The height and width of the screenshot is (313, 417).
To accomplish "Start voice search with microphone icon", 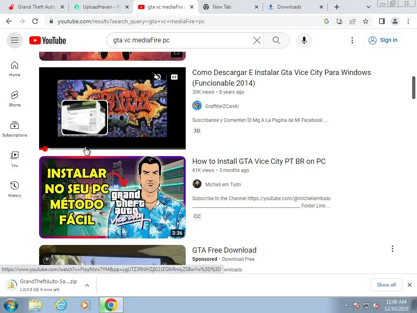I will [x=304, y=40].
